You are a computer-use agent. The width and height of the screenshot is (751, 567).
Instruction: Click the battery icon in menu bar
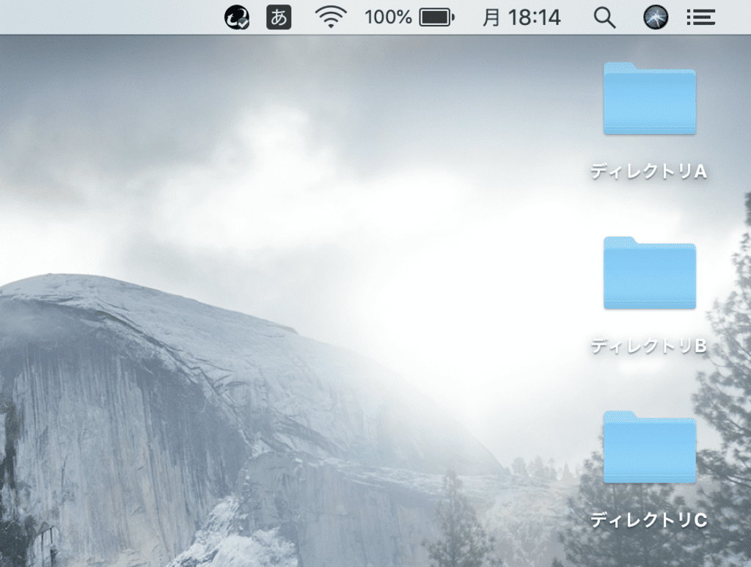click(x=436, y=18)
